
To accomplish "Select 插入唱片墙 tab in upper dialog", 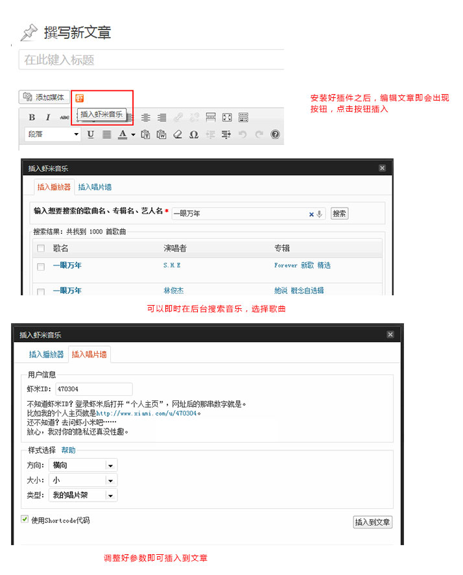I will 95,187.
